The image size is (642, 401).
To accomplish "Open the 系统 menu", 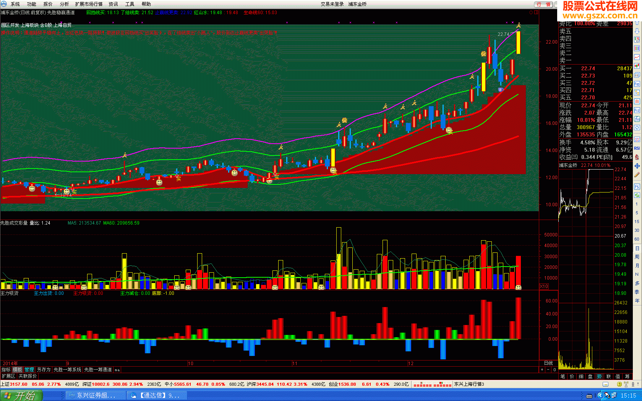I will point(15,4).
